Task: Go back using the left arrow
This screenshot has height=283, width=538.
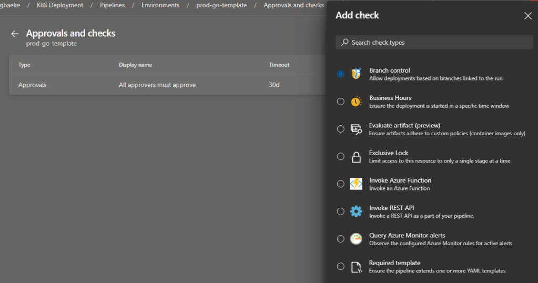Action: click(x=15, y=34)
